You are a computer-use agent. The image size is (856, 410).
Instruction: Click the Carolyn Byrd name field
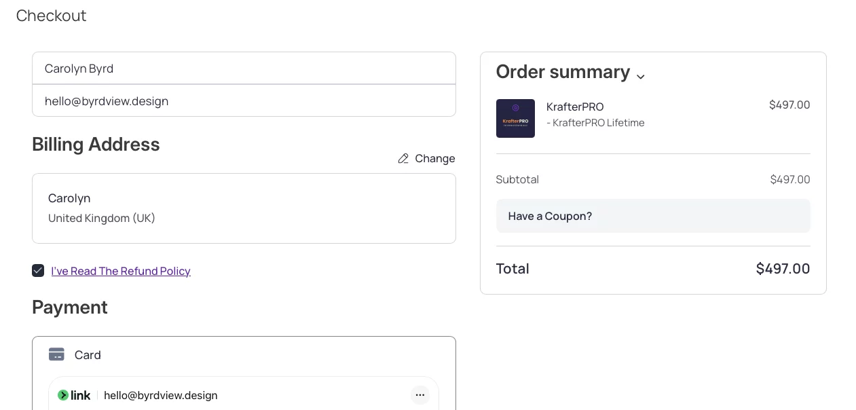click(x=244, y=68)
